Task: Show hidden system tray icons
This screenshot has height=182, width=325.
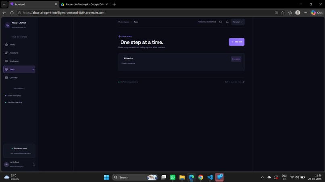Action: click(262, 177)
